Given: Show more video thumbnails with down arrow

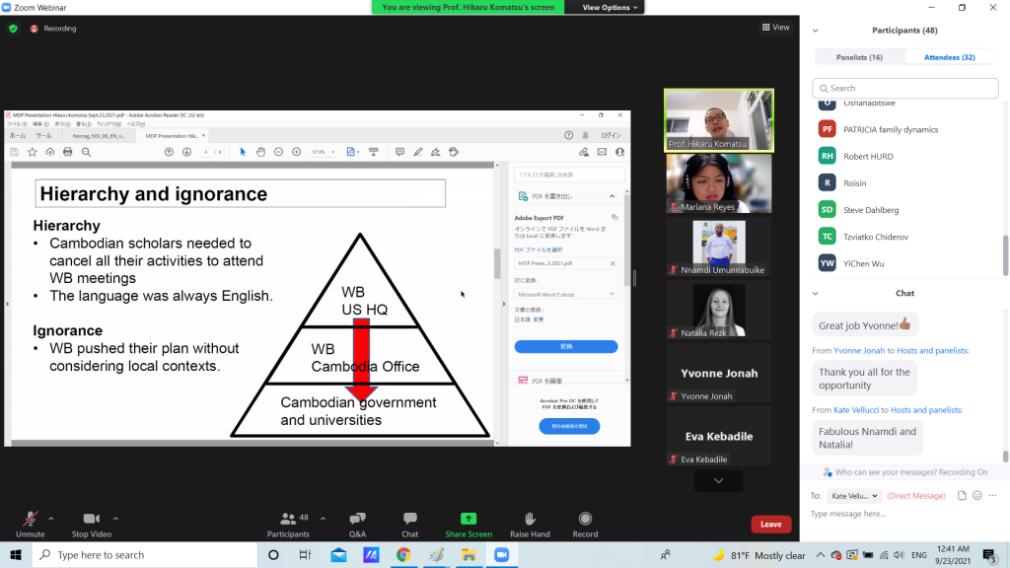Looking at the screenshot, I should [x=718, y=481].
